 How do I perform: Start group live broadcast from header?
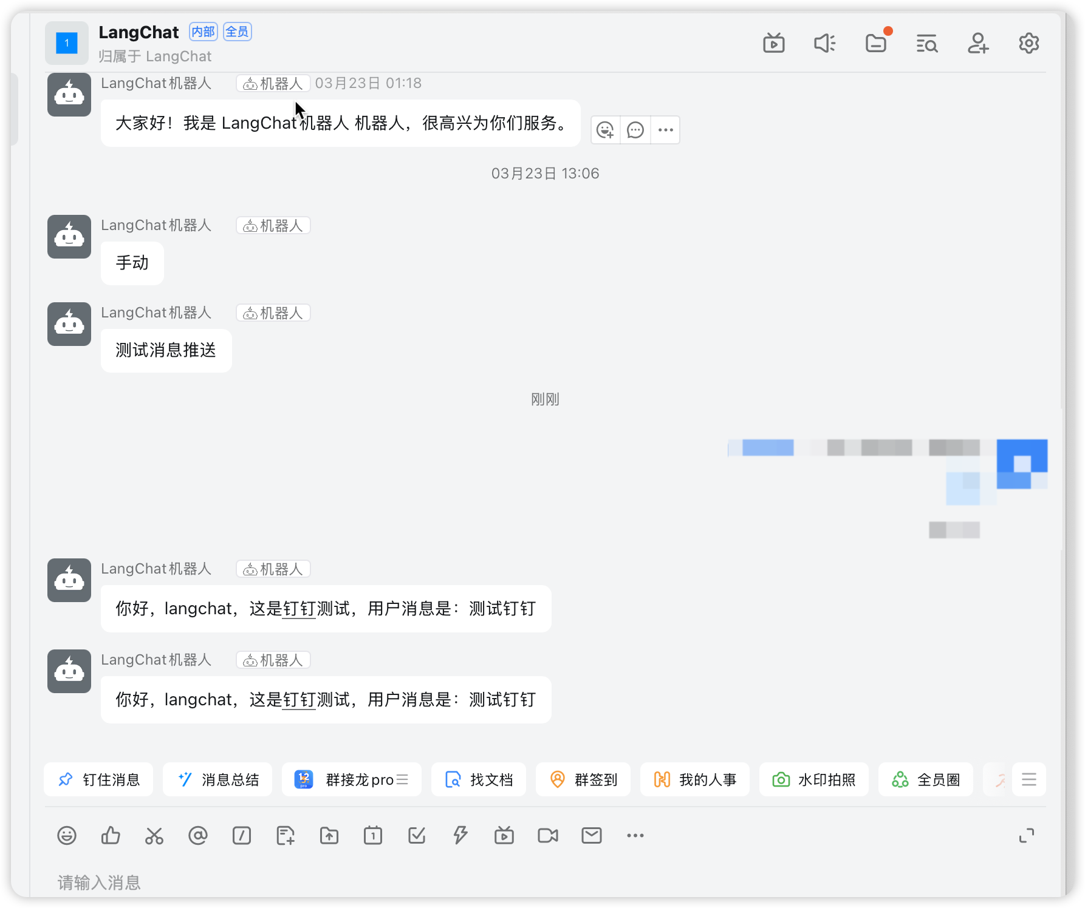pos(773,44)
